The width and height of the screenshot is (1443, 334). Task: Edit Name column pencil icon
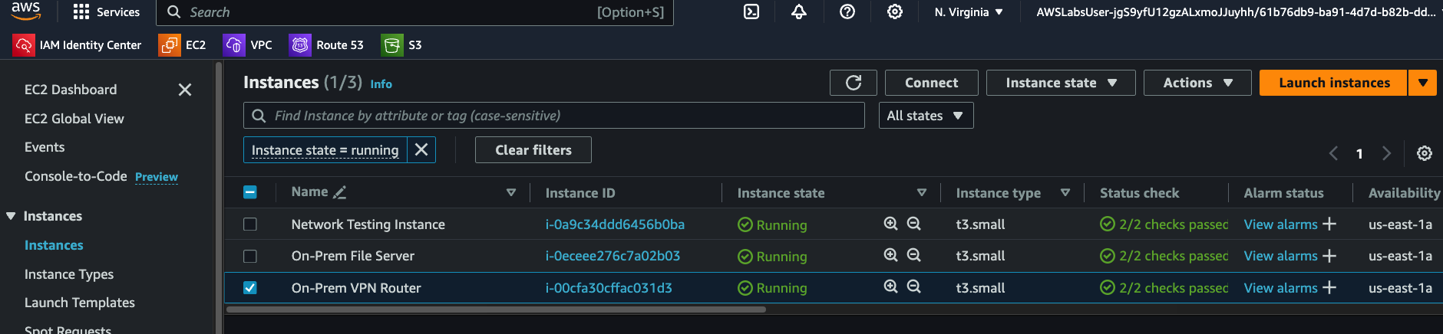point(340,192)
